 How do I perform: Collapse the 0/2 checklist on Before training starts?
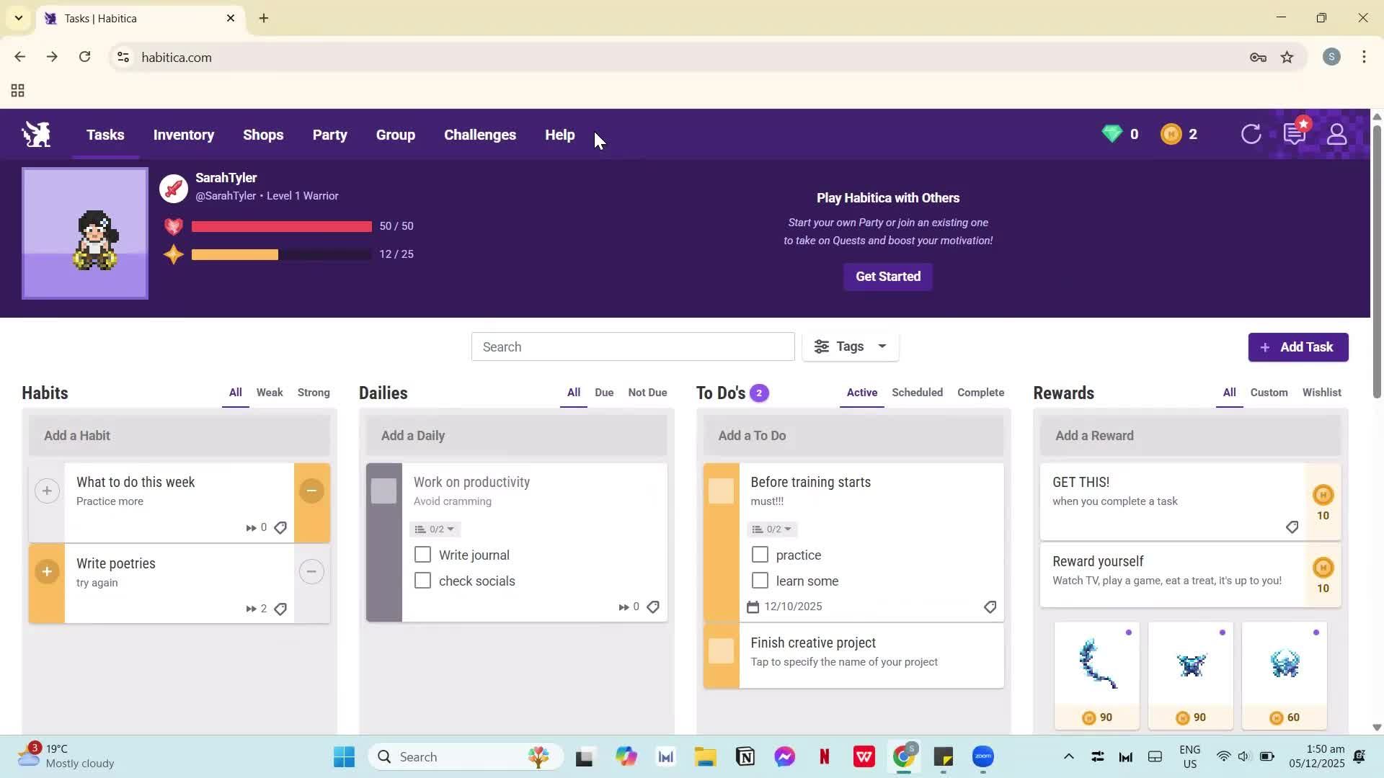coord(771,528)
